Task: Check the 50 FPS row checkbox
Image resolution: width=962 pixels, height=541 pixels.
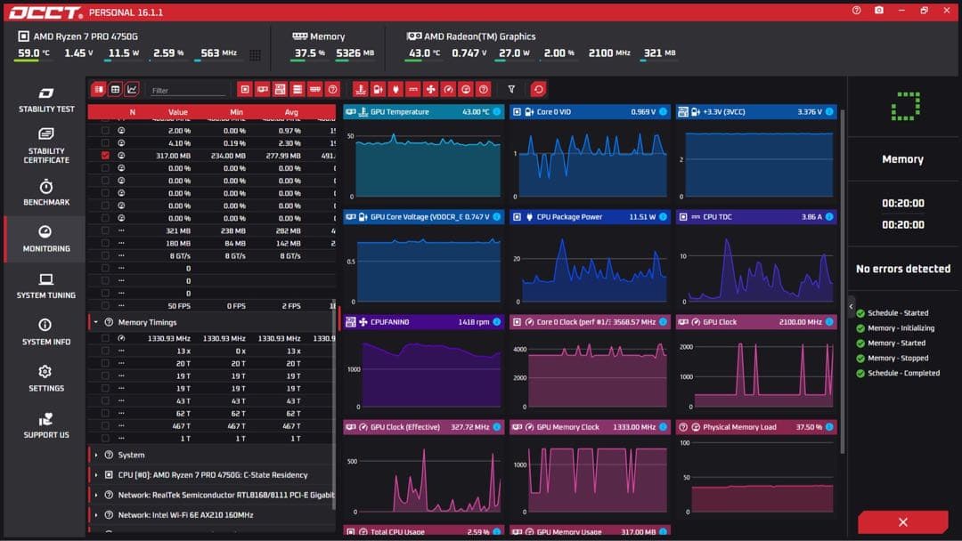Action: tap(105, 306)
